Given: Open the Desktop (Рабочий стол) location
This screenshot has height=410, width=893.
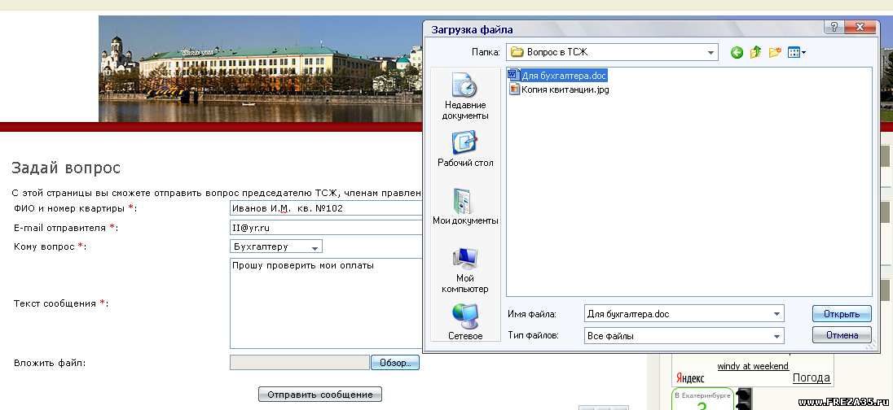Looking at the screenshot, I should (465, 149).
